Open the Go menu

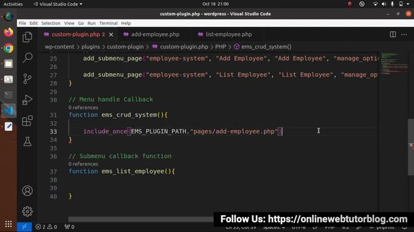coord(81,23)
